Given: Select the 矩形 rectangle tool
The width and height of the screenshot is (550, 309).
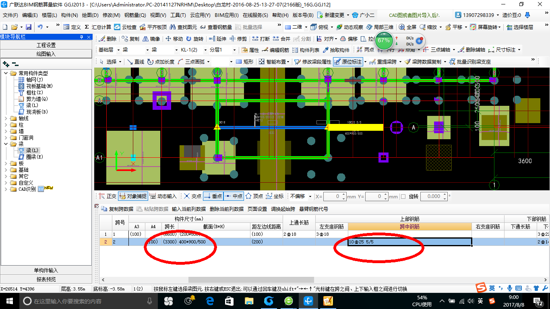Looking at the screenshot, I should coord(245,62).
